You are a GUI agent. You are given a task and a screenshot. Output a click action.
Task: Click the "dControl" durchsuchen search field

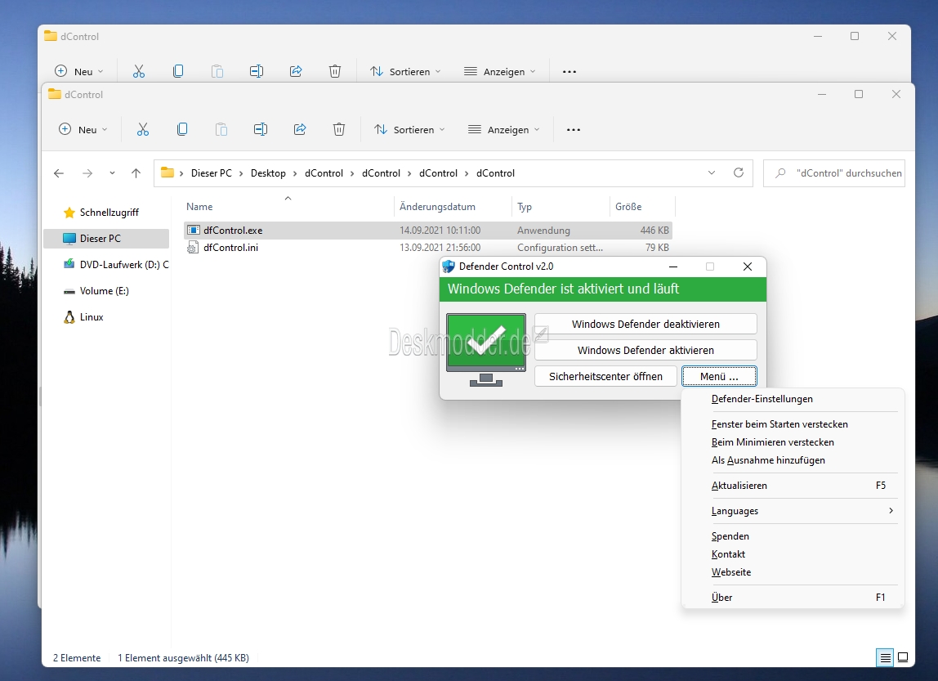coord(834,173)
